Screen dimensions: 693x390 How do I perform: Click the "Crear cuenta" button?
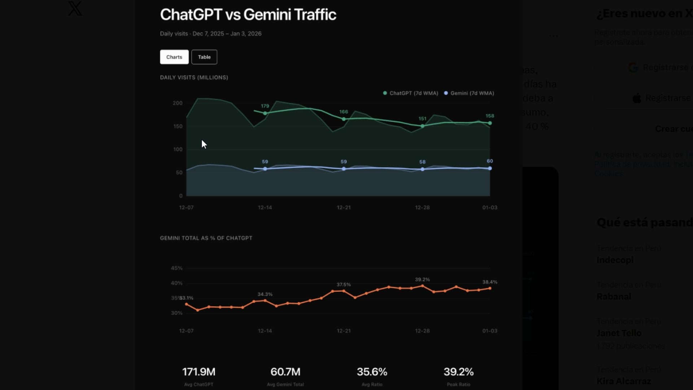tap(674, 129)
